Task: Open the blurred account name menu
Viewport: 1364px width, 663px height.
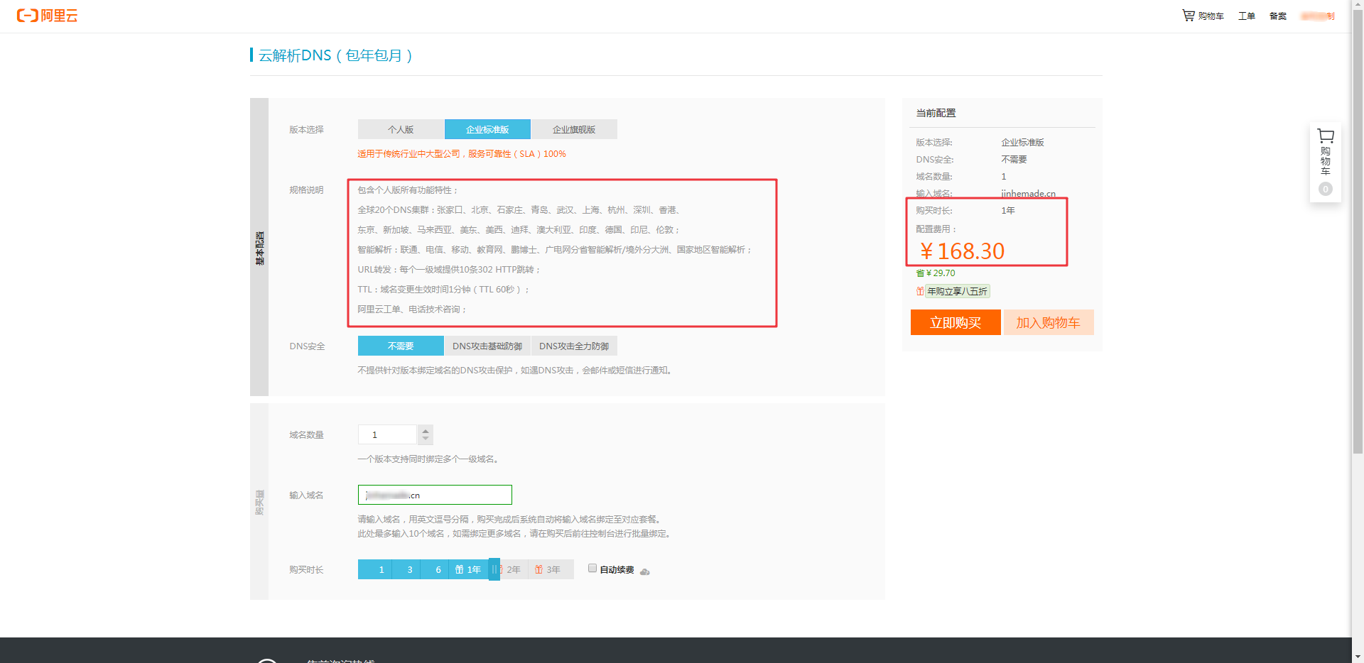Action: (1317, 16)
